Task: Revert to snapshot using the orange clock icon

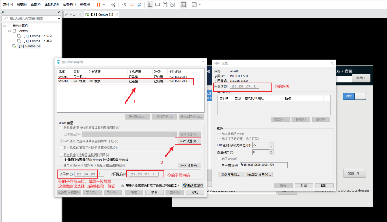Action: 132,5
